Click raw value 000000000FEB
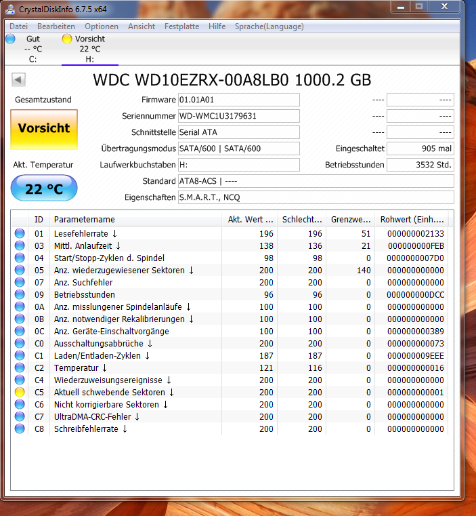The image size is (476, 516). click(416, 246)
